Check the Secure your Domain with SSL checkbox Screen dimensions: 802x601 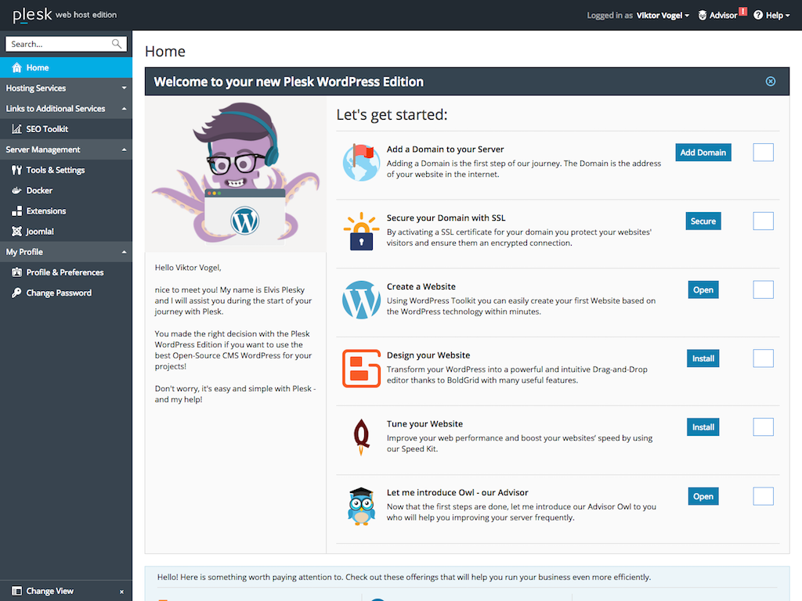coord(763,221)
